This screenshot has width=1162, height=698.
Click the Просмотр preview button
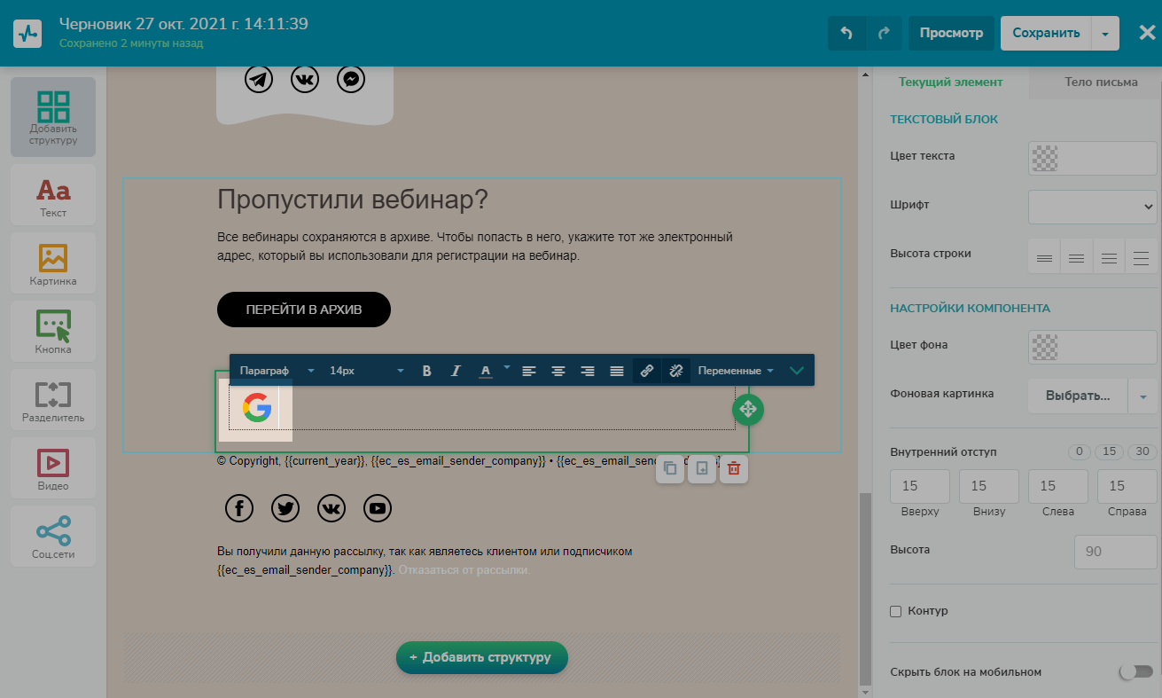(x=951, y=33)
